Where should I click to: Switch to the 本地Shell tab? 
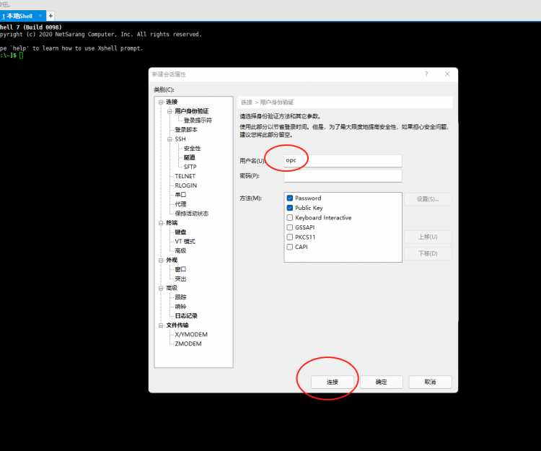pyautogui.click(x=19, y=16)
